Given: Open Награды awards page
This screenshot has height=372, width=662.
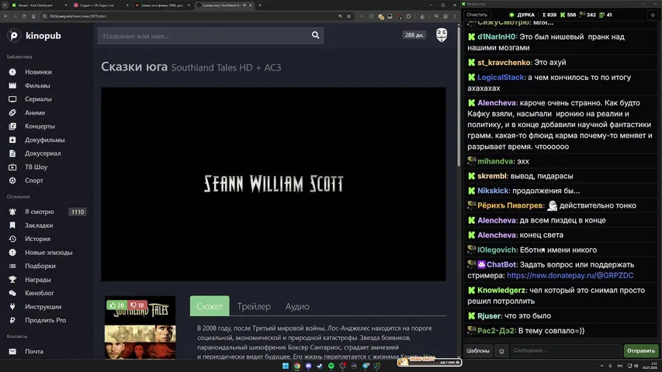Looking at the screenshot, I should (x=37, y=279).
